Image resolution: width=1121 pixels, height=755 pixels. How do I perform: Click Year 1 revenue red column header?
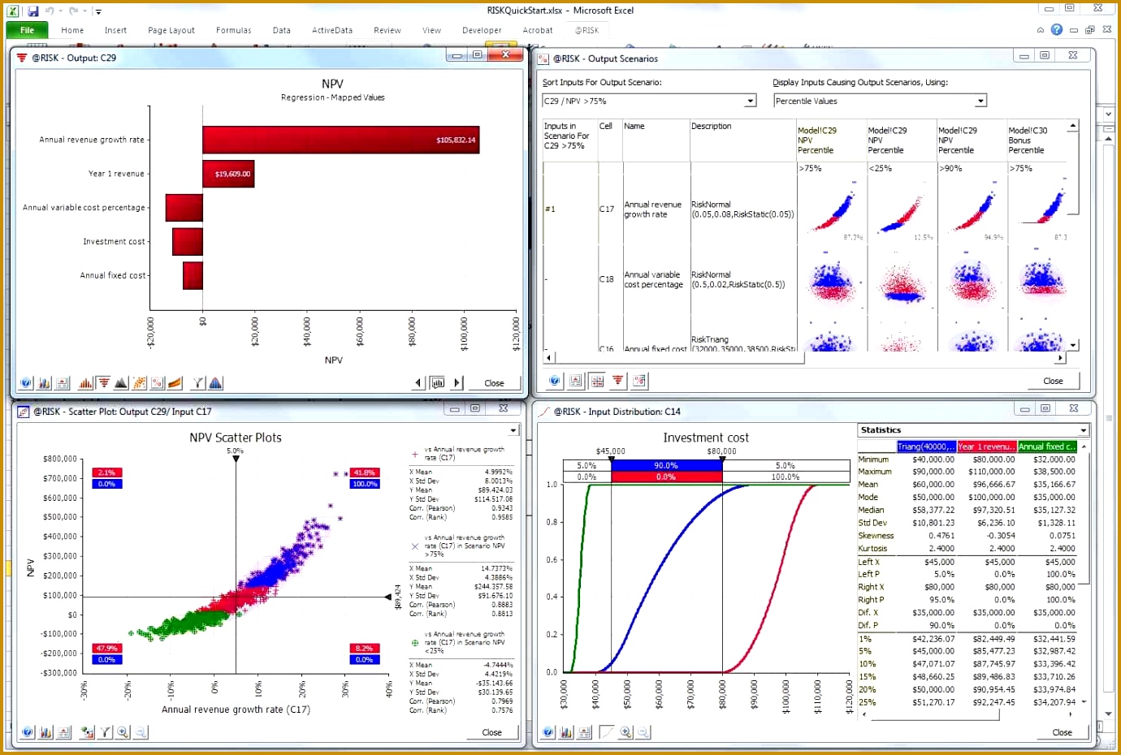tap(985, 447)
